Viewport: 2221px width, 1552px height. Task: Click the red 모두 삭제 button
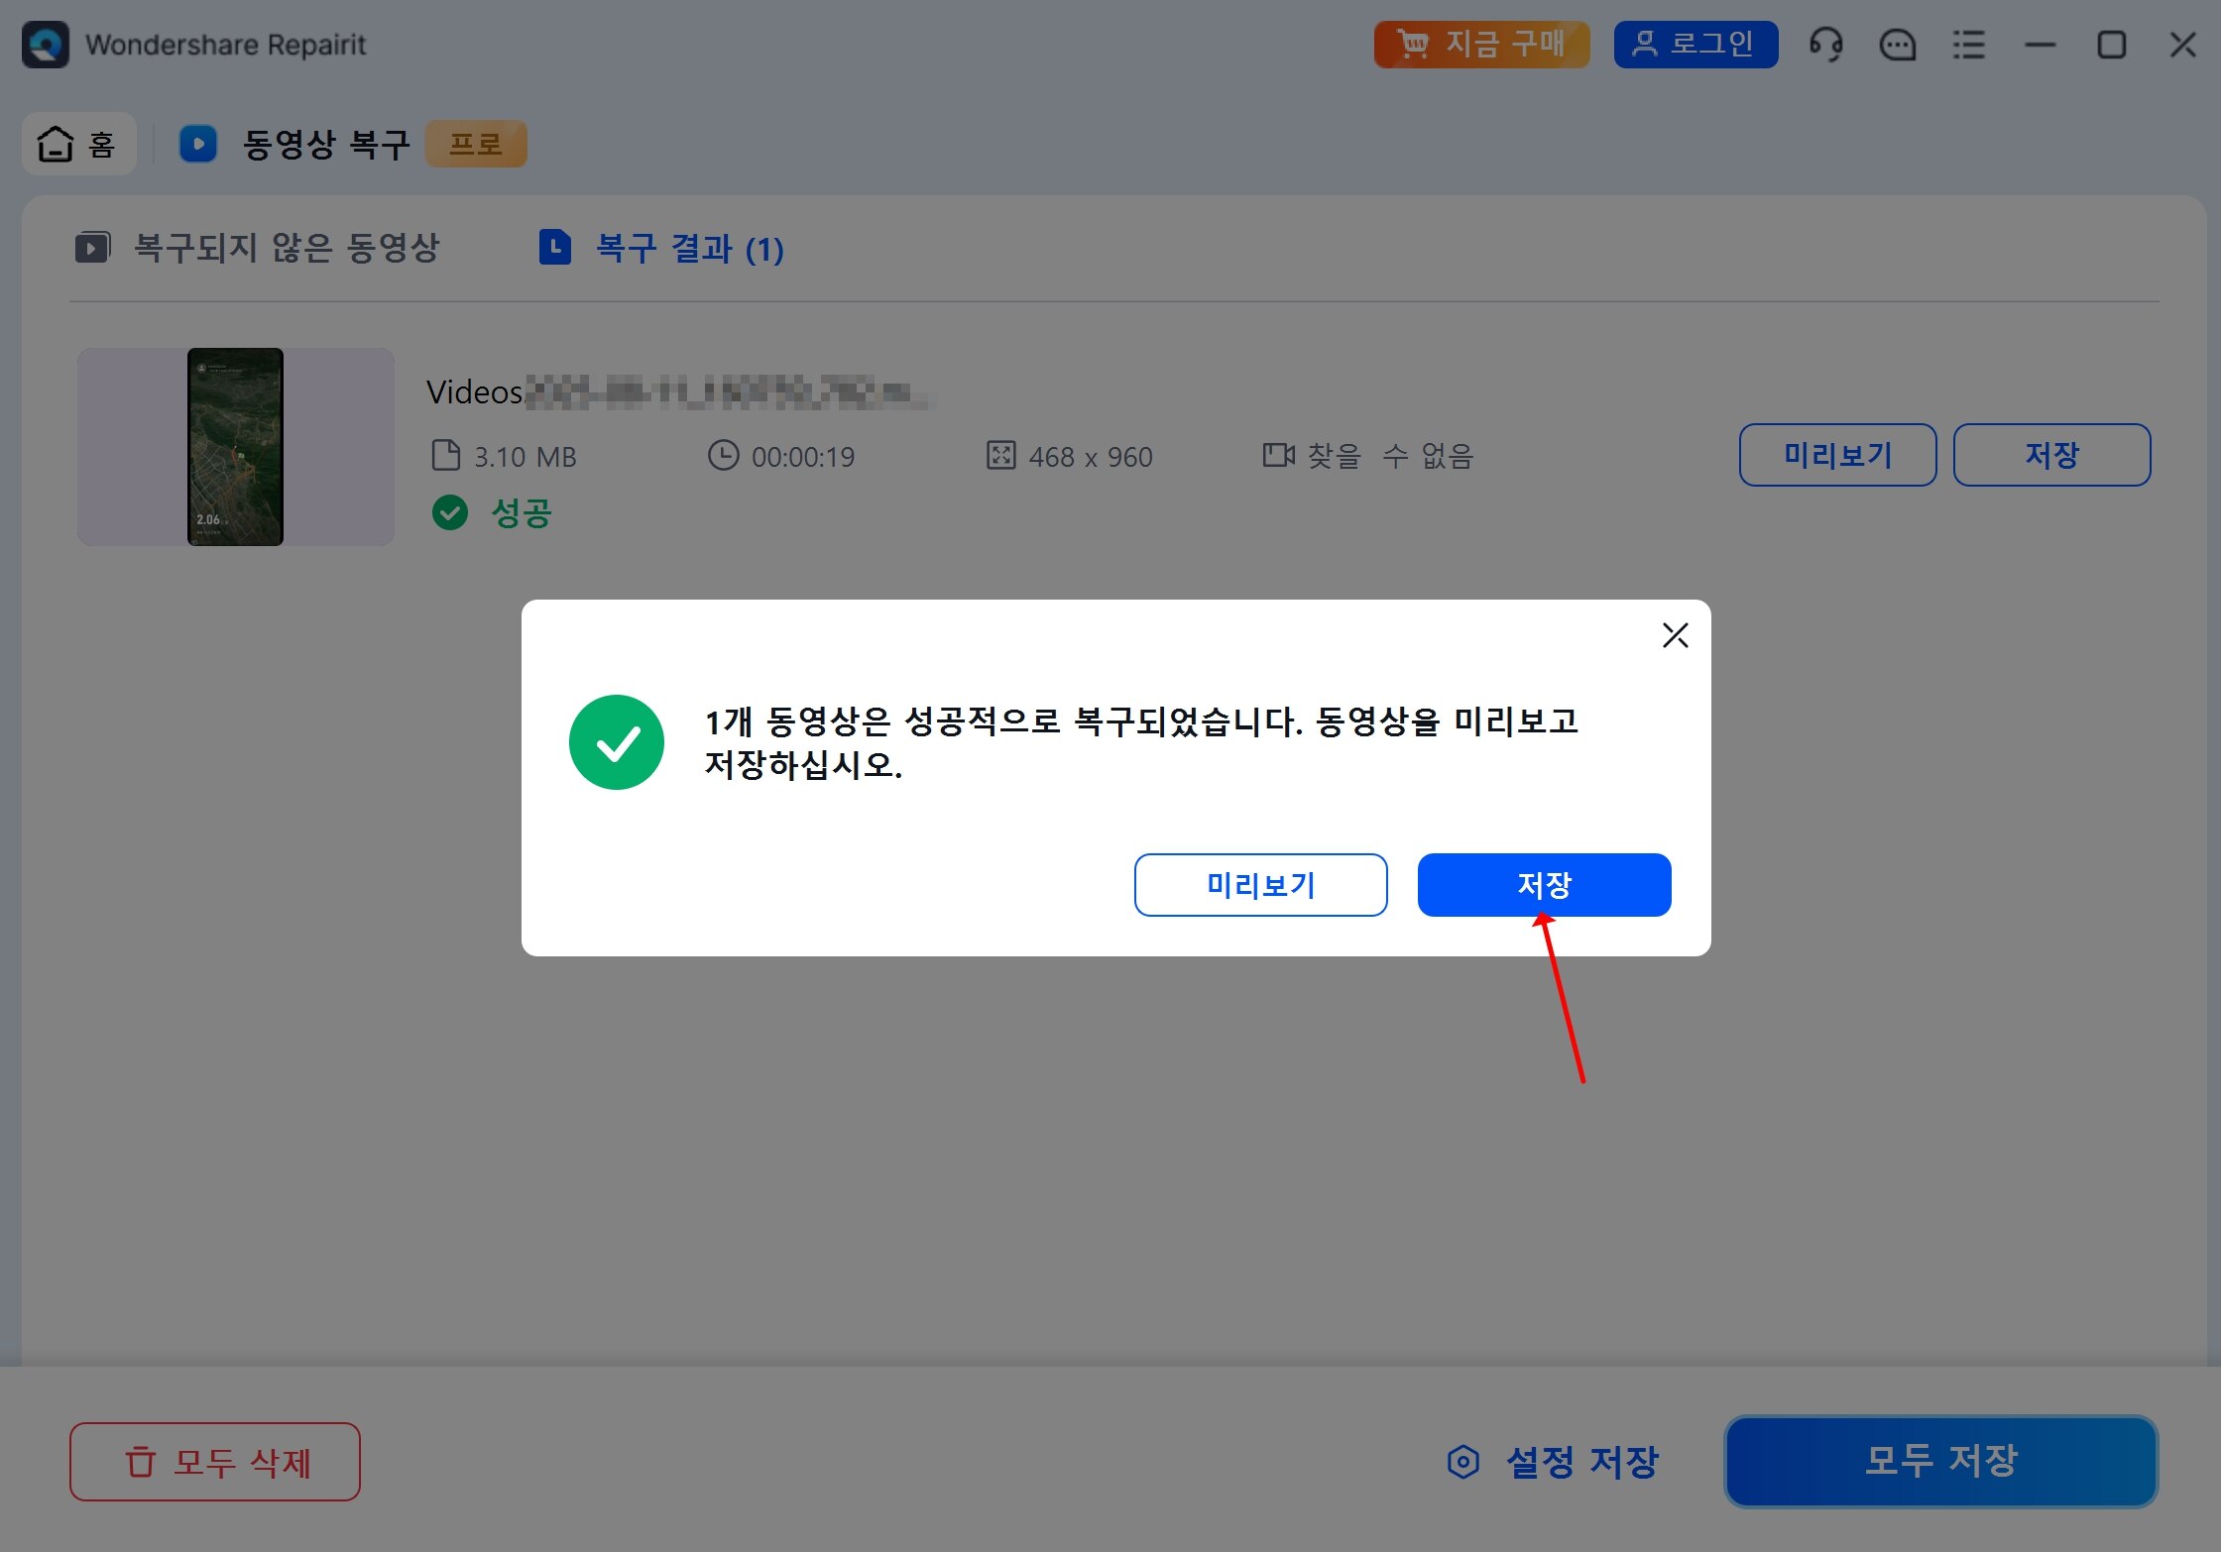point(215,1462)
